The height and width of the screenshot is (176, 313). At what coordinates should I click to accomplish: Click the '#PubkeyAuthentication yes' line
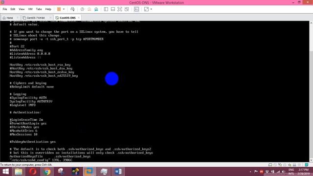(33, 142)
